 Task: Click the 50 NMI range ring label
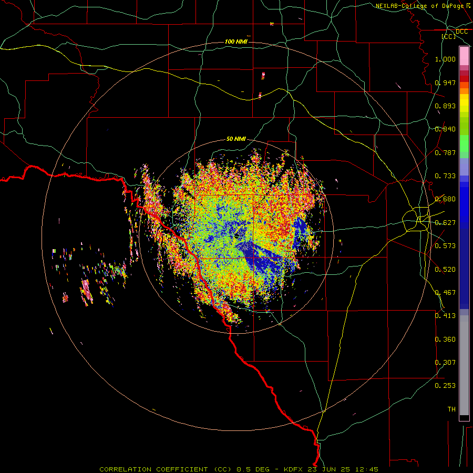pos(236,139)
